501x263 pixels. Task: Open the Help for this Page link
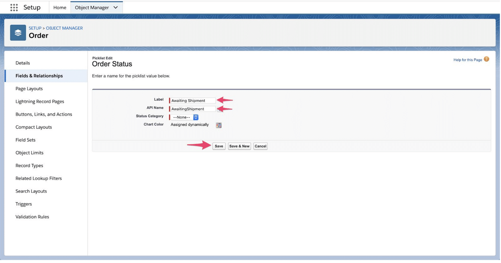click(x=468, y=60)
